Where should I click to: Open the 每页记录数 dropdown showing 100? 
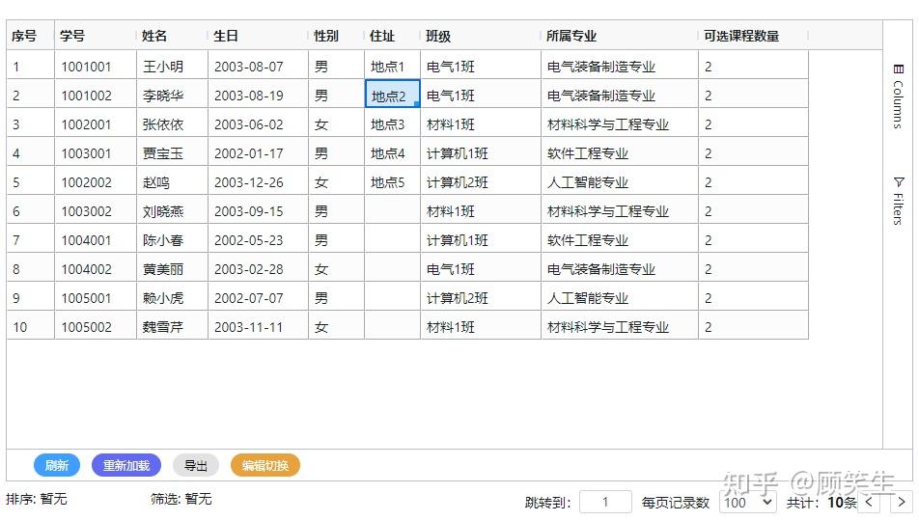tap(748, 503)
